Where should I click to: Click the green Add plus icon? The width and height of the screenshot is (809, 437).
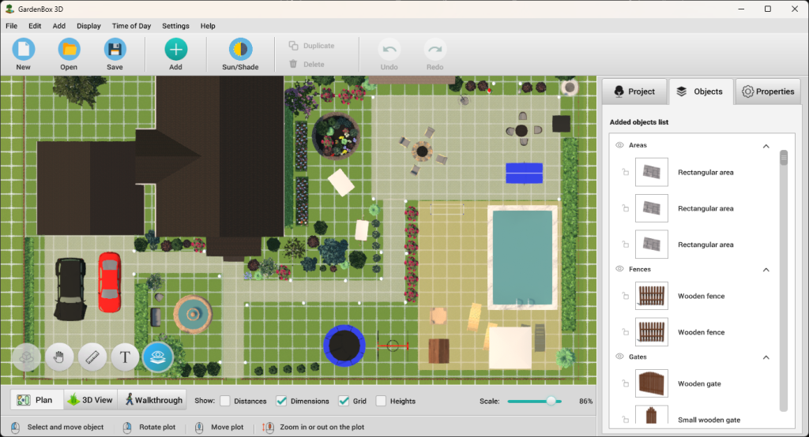tap(176, 50)
